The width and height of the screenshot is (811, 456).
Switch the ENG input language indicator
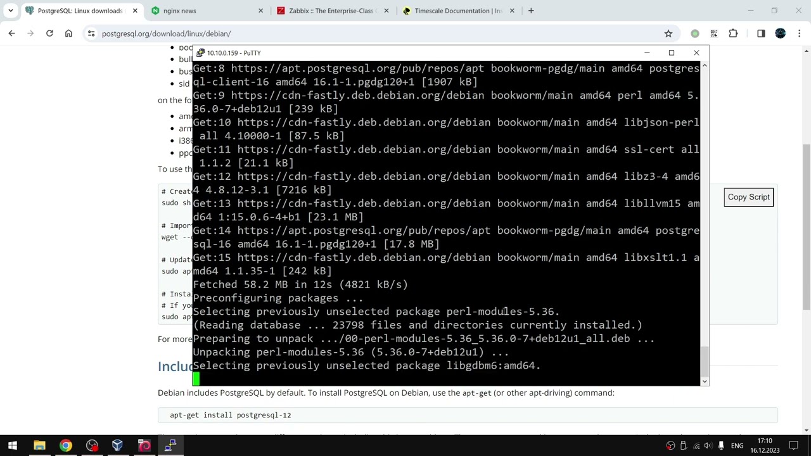[737, 446]
